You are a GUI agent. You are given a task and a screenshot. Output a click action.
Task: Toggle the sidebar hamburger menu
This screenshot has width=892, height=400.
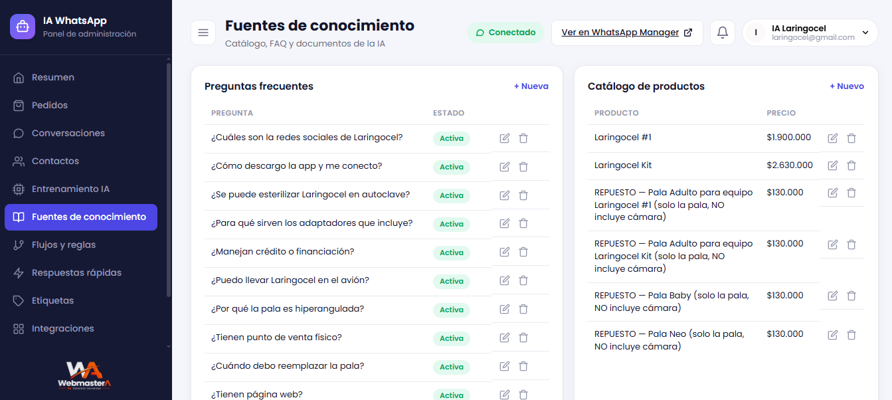(203, 33)
